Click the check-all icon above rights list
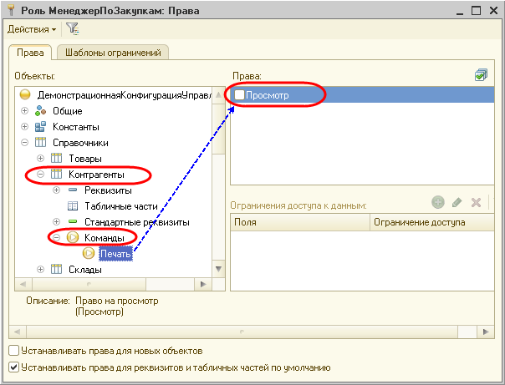Viewport: 505px width, 385px height. click(x=480, y=76)
